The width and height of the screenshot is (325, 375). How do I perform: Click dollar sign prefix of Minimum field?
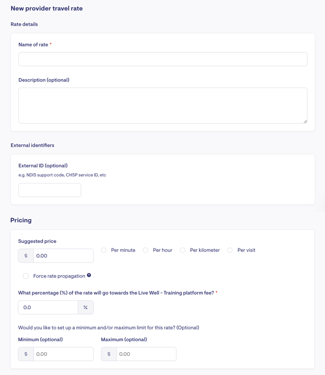26,354
